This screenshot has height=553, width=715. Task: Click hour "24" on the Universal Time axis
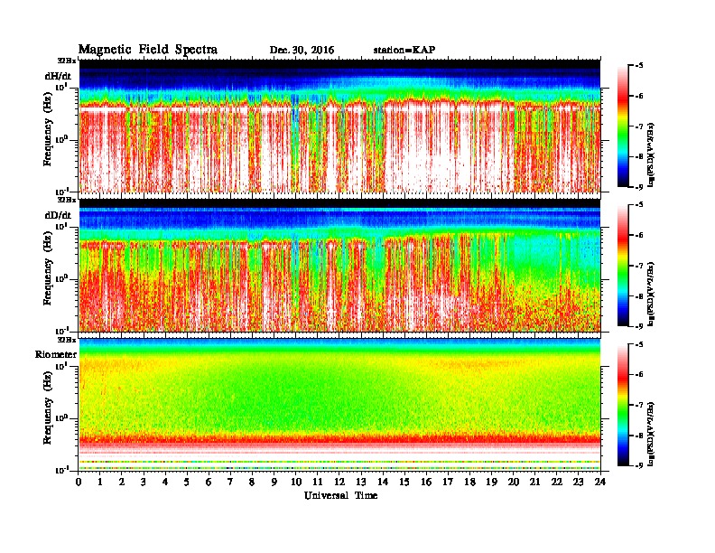pos(600,482)
